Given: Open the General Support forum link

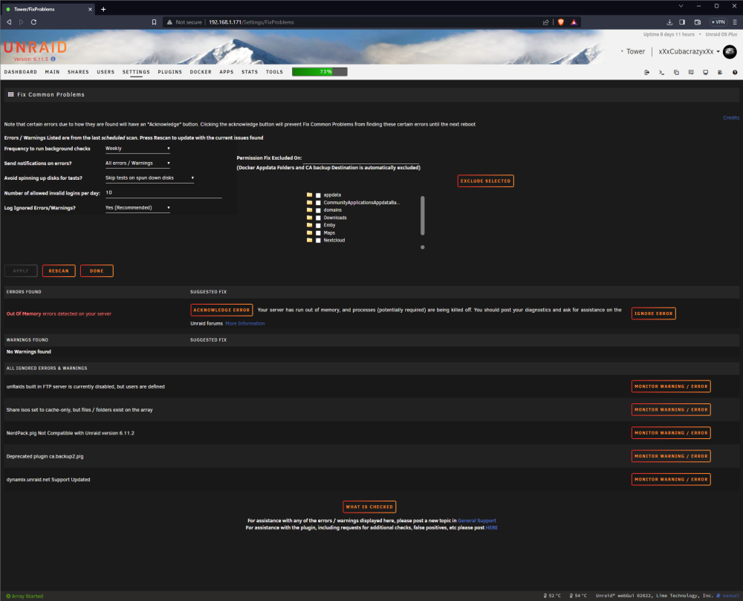Looking at the screenshot, I should pyautogui.click(x=477, y=521).
